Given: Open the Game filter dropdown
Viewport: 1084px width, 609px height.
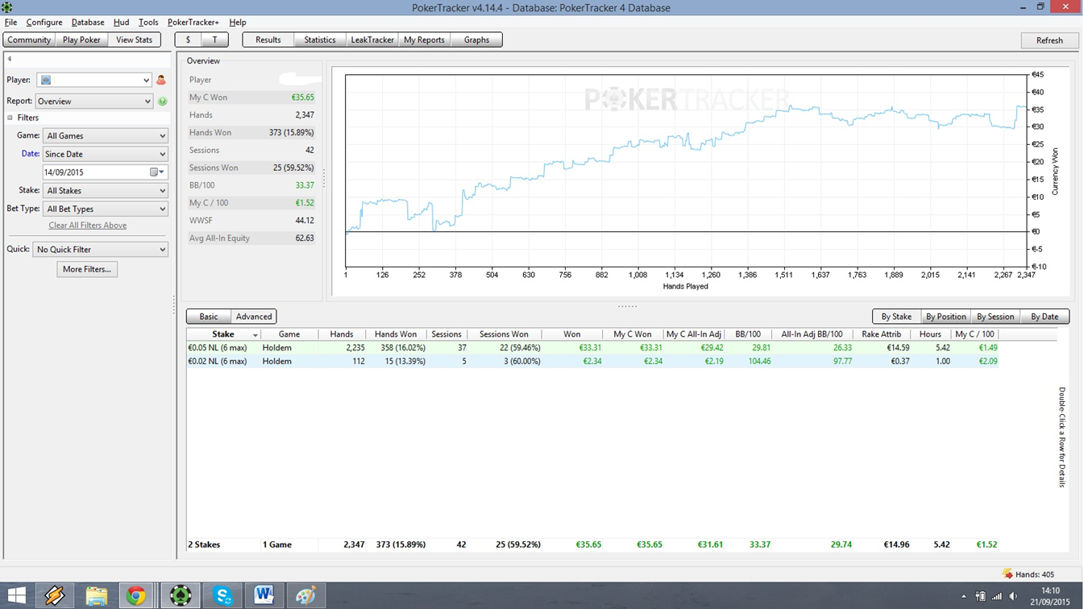Looking at the screenshot, I should coord(106,136).
